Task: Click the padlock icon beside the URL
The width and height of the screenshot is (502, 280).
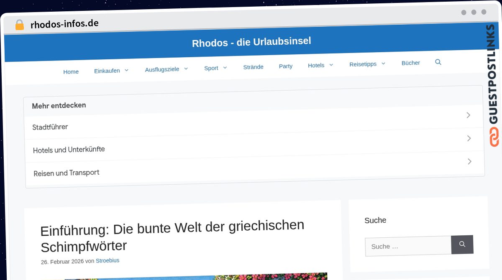Action: coord(20,25)
